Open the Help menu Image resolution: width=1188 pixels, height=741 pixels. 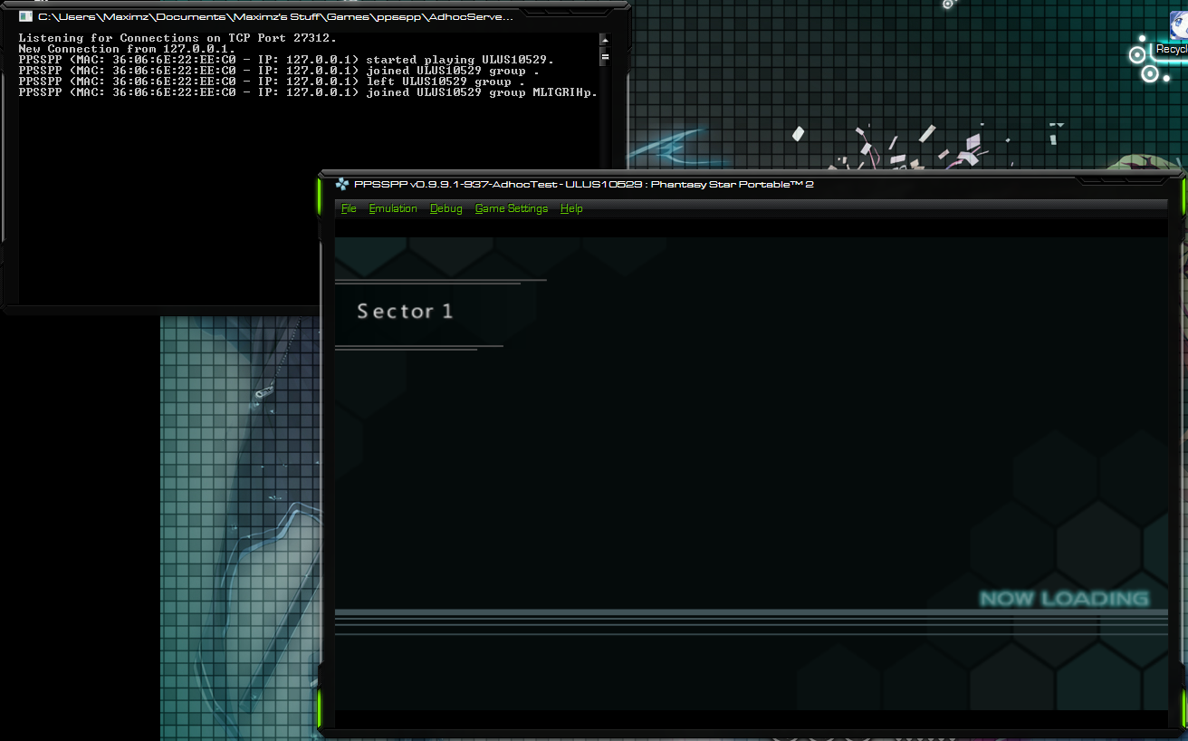[x=571, y=208]
